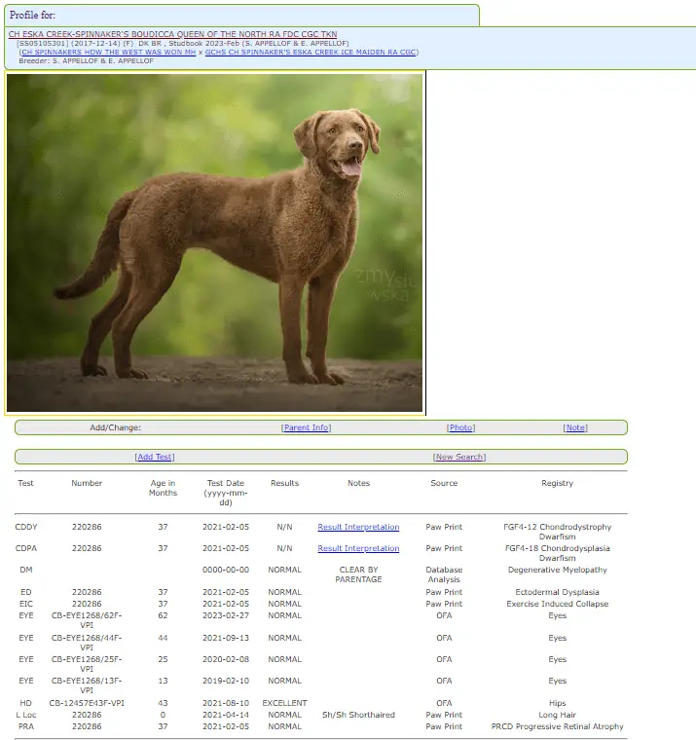This screenshot has height=740, width=696.
Task: View Result Interpretation for the CDPA test
Action: pos(358,548)
